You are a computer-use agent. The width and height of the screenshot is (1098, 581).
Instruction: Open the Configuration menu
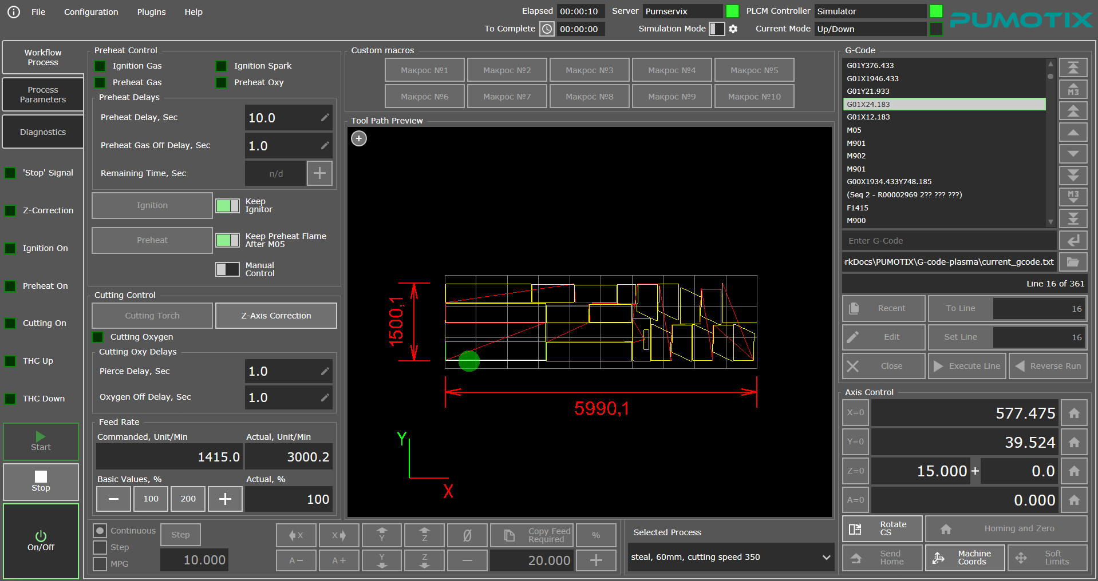91,12
